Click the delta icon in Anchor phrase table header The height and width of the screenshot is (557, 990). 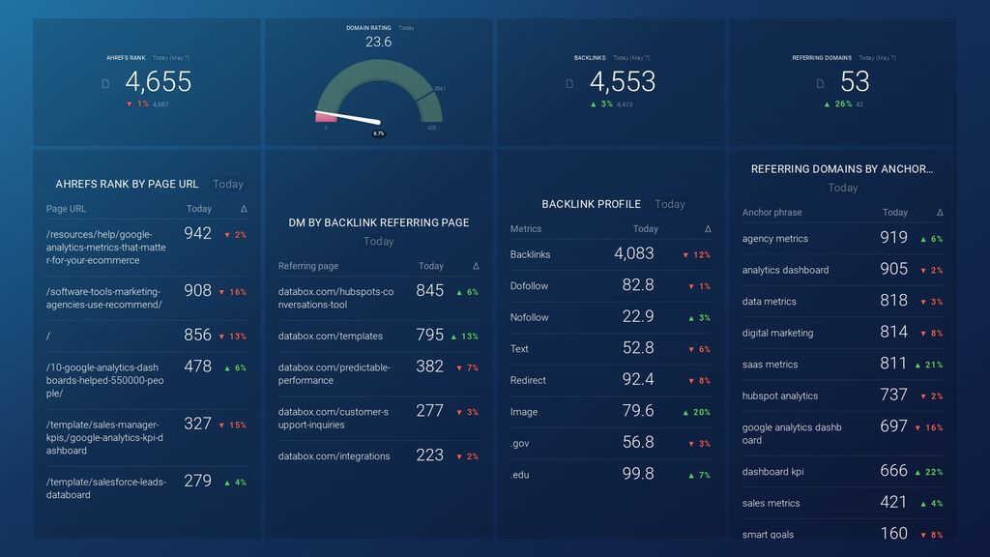tap(940, 212)
